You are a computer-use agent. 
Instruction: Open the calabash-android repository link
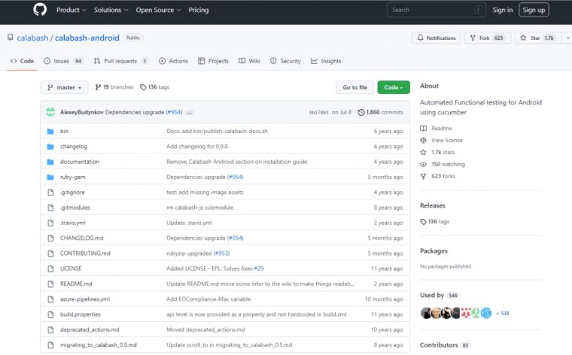87,38
